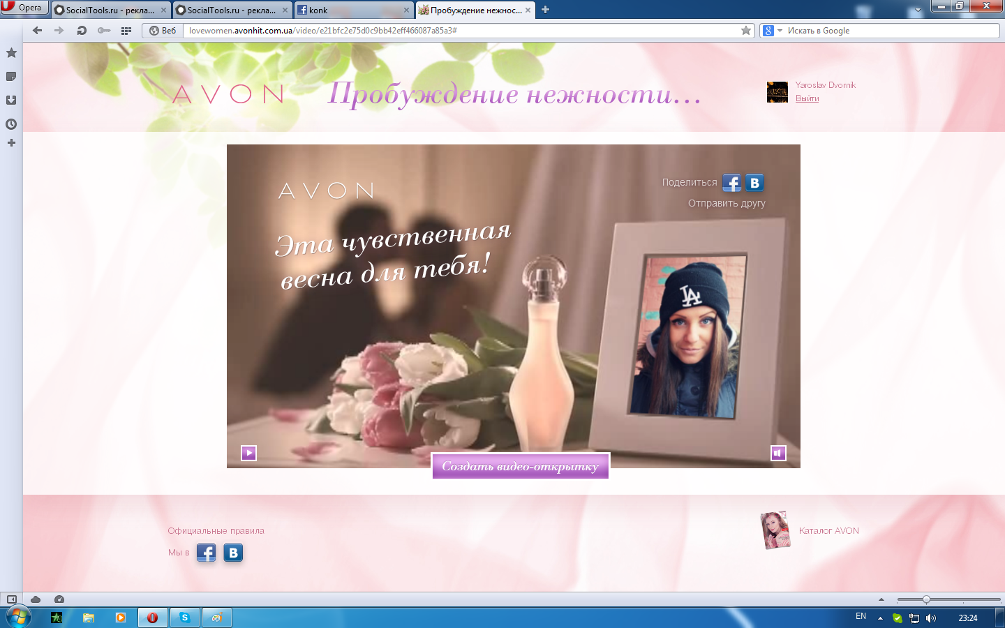Switch to the Facebook konk tab
The image size is (1005, 628).
coord(353,10)
